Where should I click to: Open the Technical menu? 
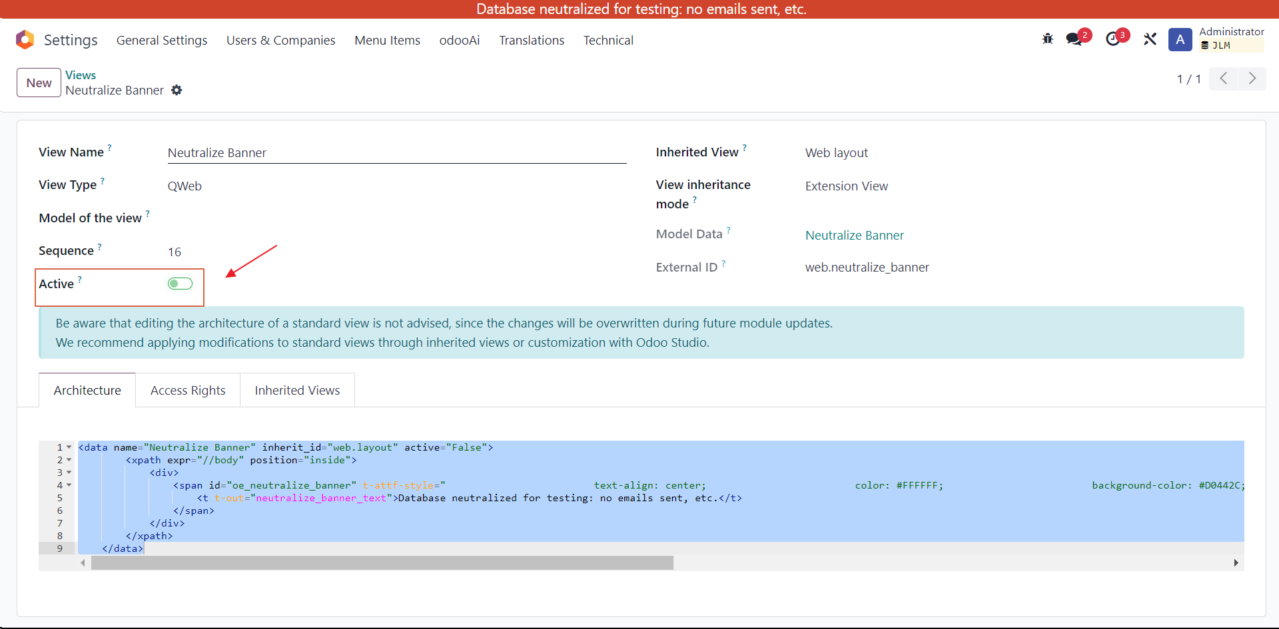[x=608, y=40]
